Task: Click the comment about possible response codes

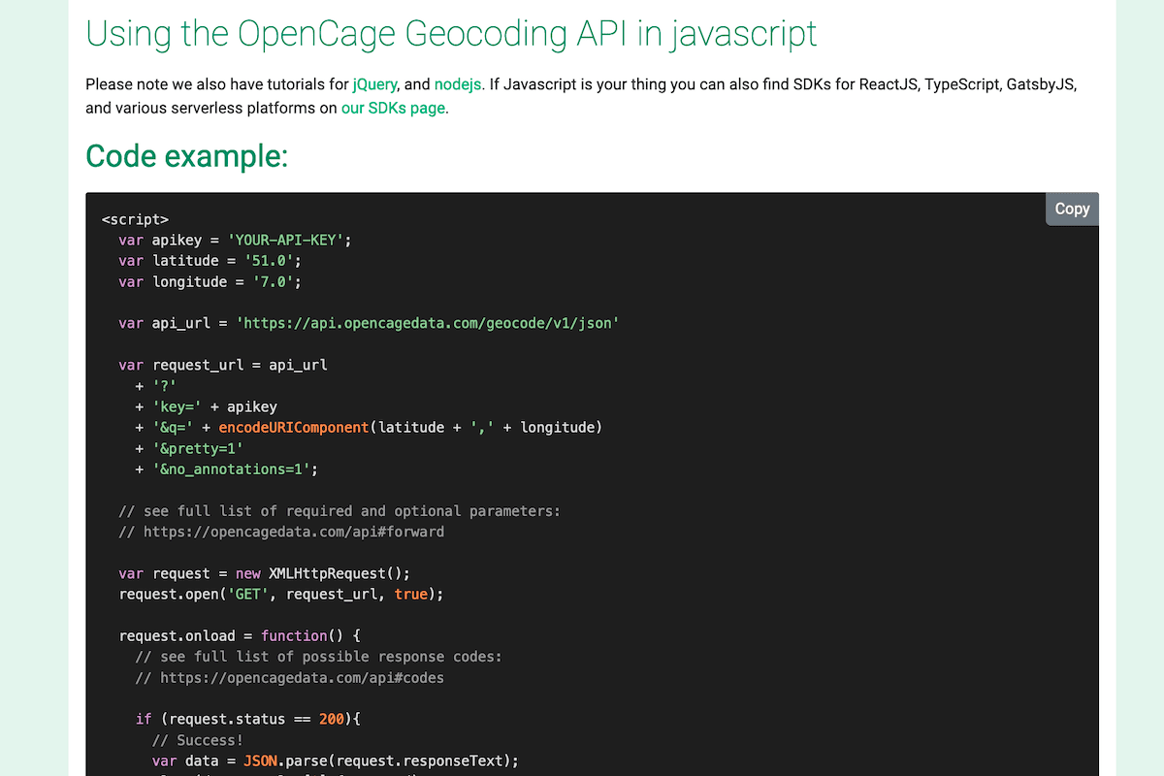Action: pyautogui.click(x=319, y=657)
